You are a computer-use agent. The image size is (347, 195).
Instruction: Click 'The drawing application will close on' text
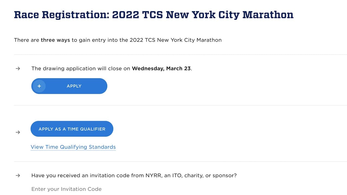pyautogui.click(x=81, y=69)
